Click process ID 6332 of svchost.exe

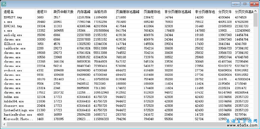[x=40, y=70]
